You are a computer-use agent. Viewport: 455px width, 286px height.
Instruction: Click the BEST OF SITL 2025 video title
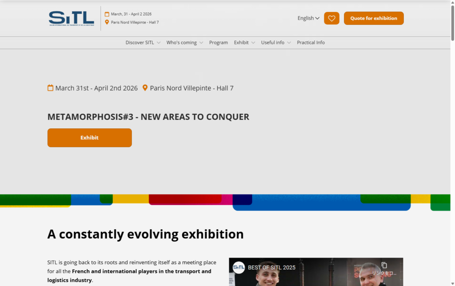pos(271,267)
